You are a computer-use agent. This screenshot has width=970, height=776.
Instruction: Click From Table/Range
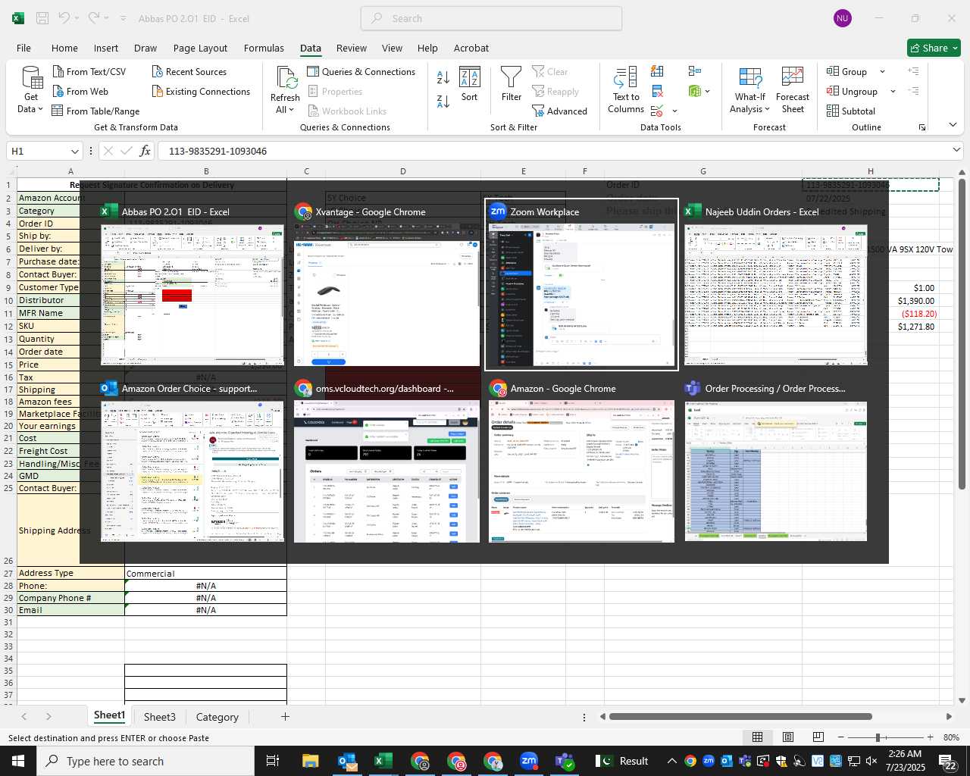pos(95,111)
